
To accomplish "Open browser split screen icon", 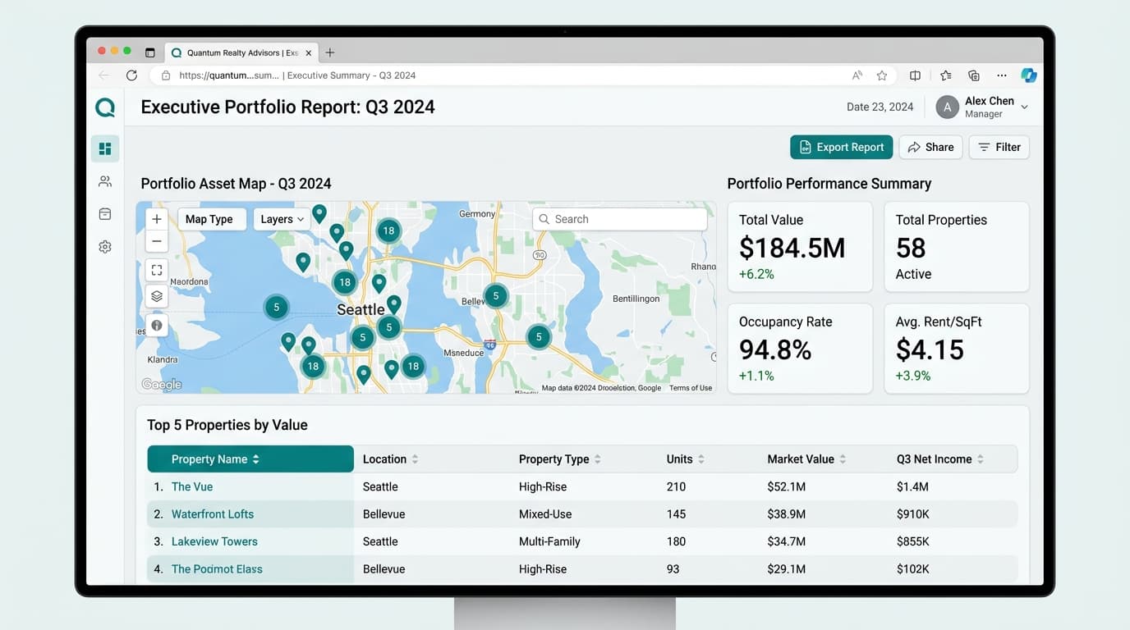I will [x=915, y=75].
